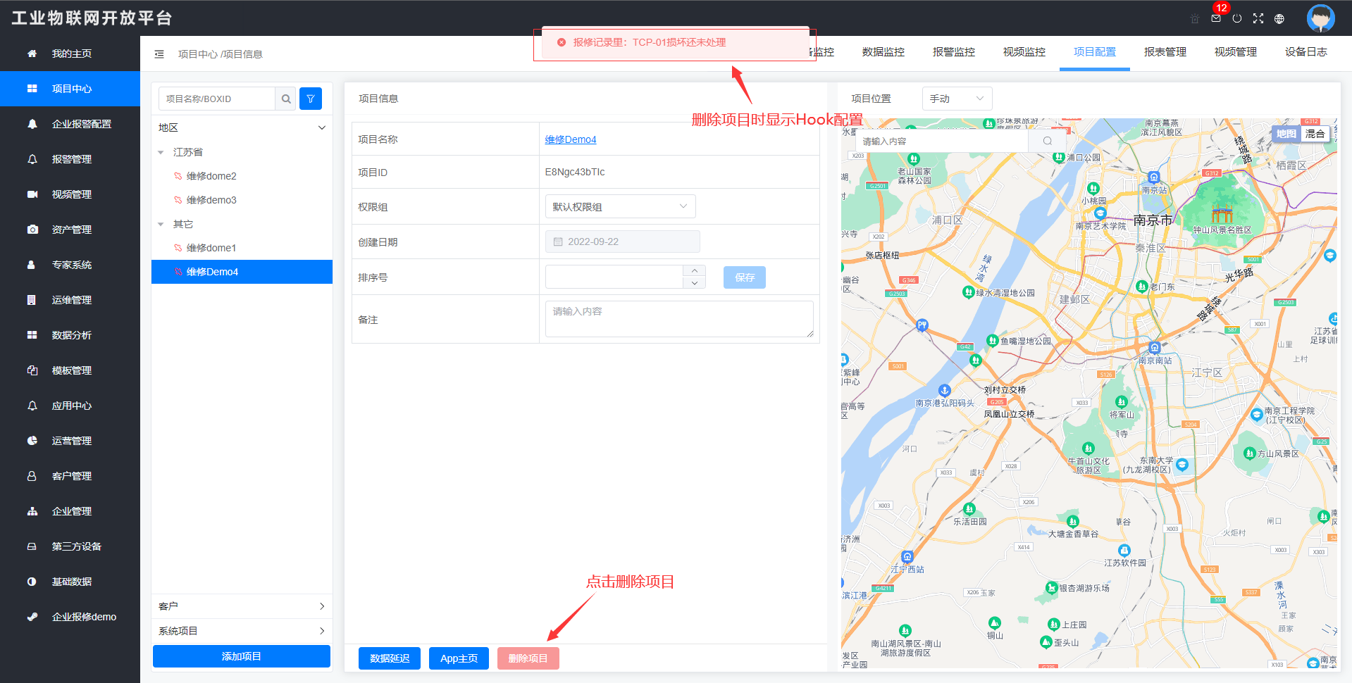Click the 添加项目 button

point(241,656)
